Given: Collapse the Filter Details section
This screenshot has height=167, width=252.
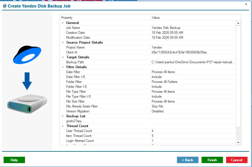Looking at the screenshot, I should [63, 67].
